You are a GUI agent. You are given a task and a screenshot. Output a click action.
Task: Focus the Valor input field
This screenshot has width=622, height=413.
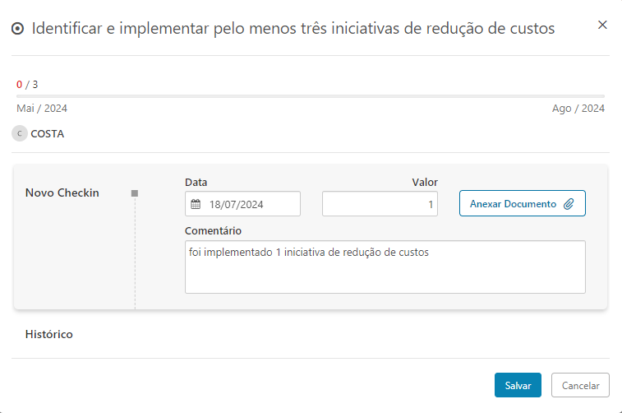pyautogui.click(x=380, y=204)
